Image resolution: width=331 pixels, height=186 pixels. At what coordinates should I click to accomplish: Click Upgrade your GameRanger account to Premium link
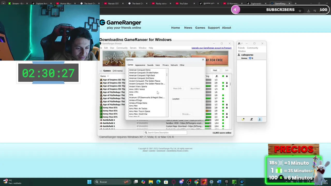212,48
